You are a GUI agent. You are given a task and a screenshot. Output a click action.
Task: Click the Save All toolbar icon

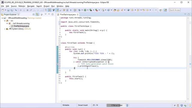click(x=12, y=10)
